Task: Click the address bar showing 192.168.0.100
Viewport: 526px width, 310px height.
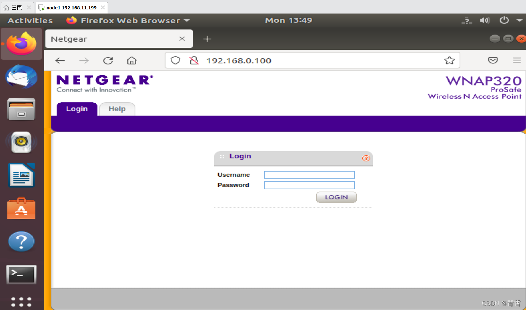Action: 312,60
